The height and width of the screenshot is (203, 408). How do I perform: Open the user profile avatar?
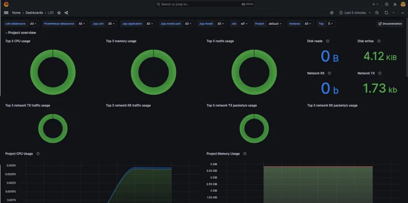(403, 4)
